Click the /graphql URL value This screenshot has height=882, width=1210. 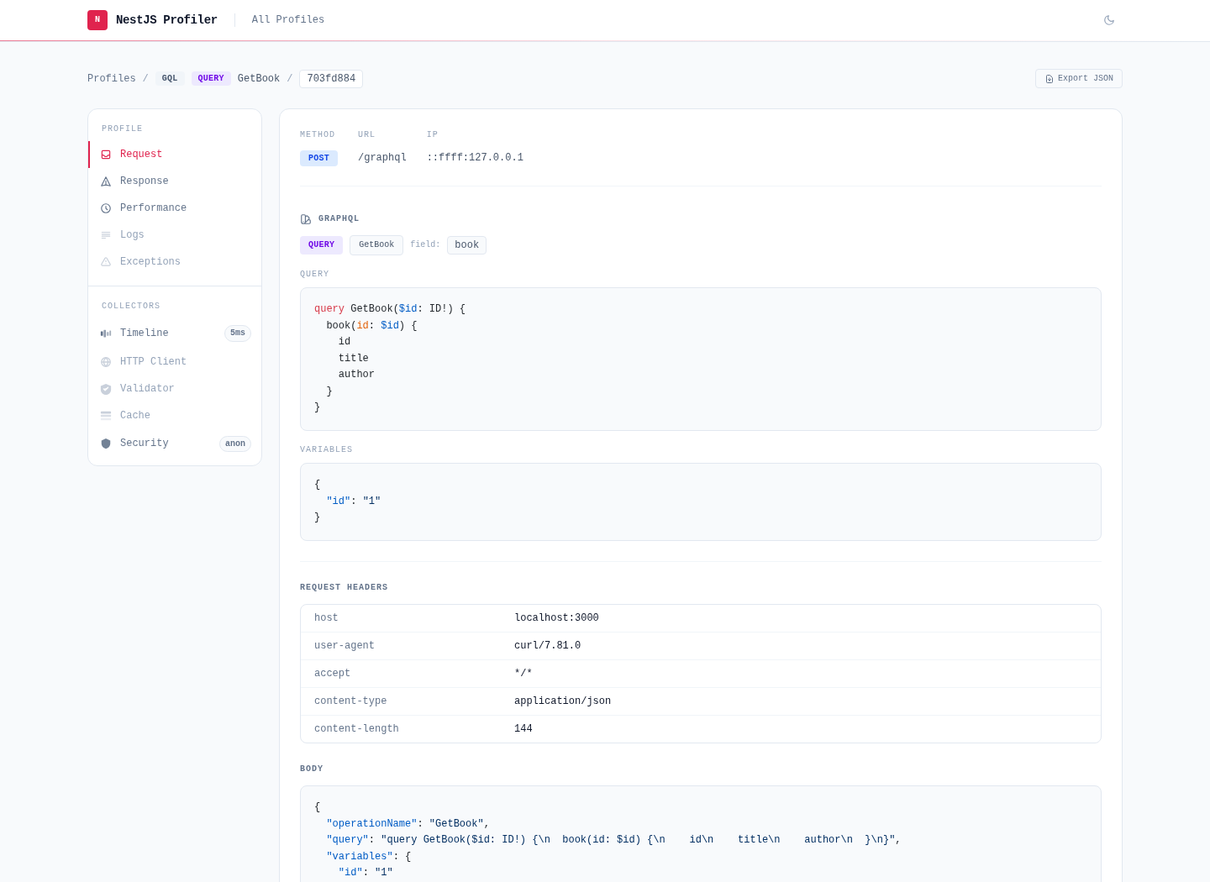(x=382, y=158)
